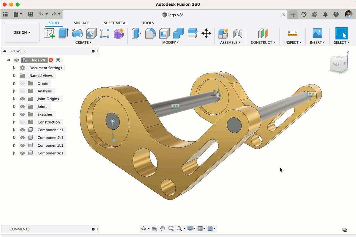Open the DESIGN workspace dropdown
The height and width of the screenshot is (237, 356).
coord(22,33)
